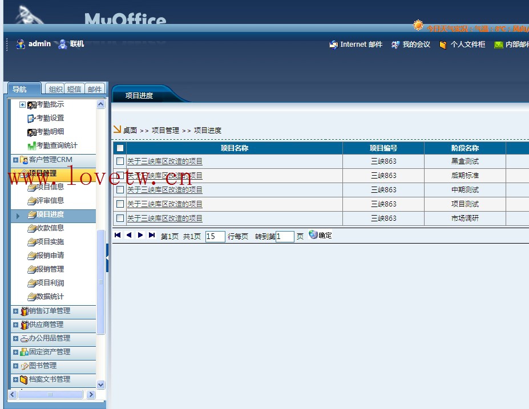The height and width of the screenshot is (409, 529).
Task: Click the globe icon beside 确定
Action: point(313,234)
